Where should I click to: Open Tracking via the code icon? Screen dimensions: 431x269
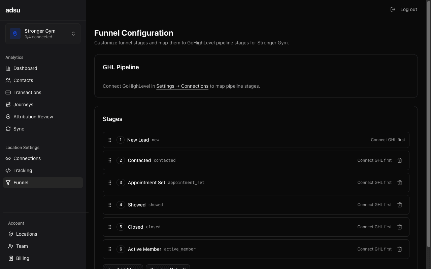[8, 170]
